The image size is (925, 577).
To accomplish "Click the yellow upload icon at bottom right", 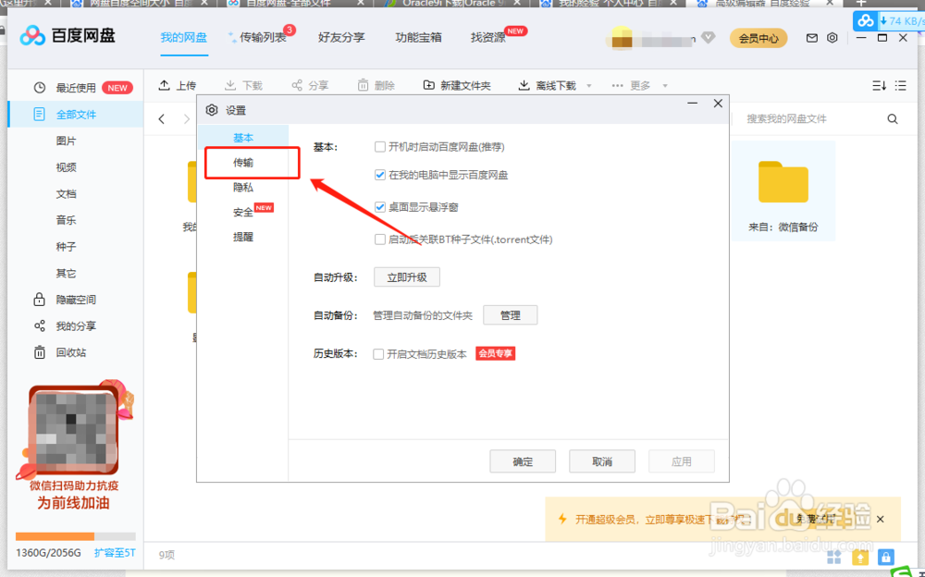I will [x=860, y=557].
